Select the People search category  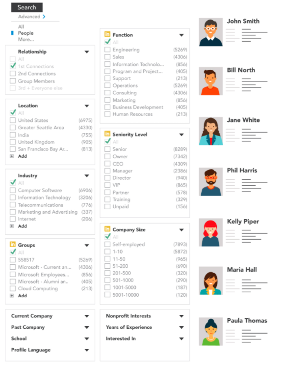pos(26,33)
